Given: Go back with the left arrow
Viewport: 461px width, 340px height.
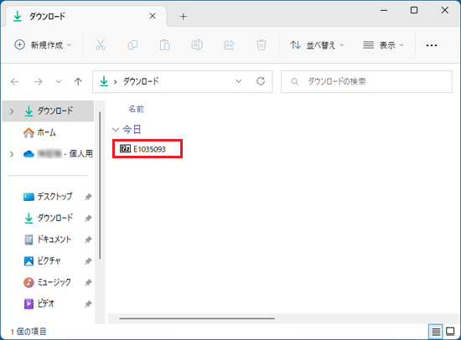Looking at the screenshot, I should pyautogui.click(x=15, y=81).
